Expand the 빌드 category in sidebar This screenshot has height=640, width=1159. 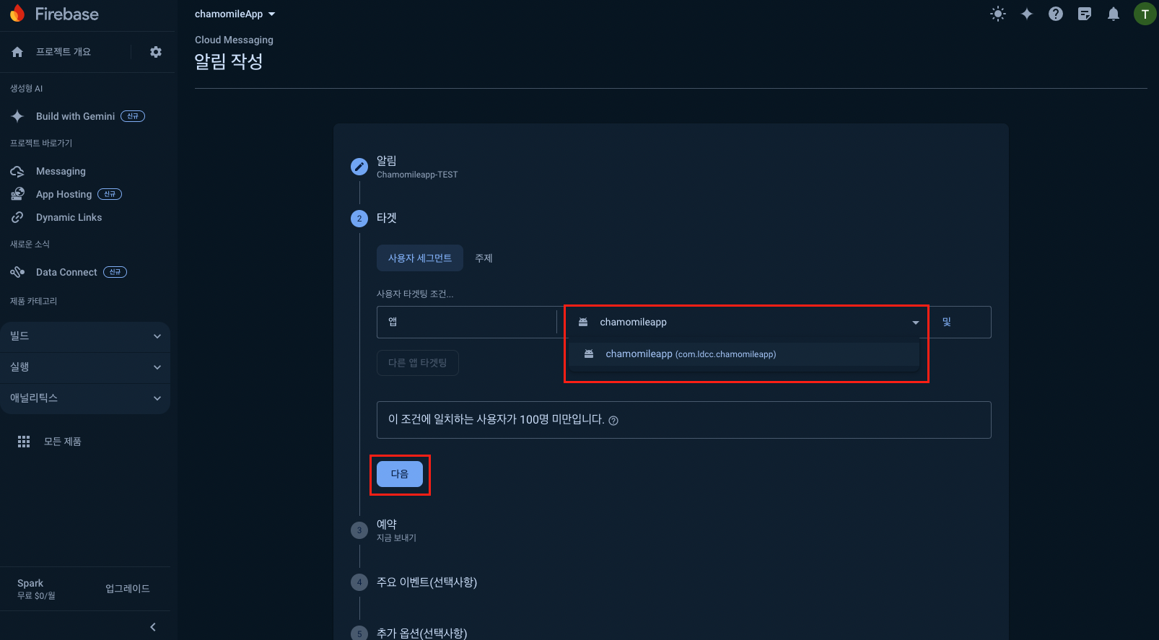click(85, 336)
